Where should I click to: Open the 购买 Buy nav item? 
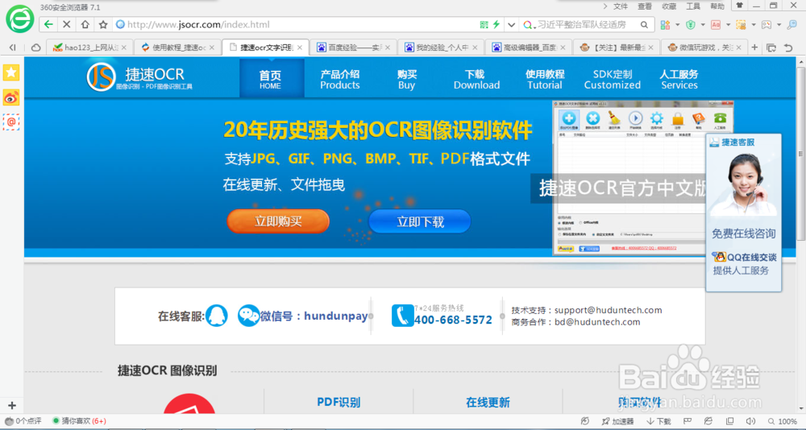(406, 79)
